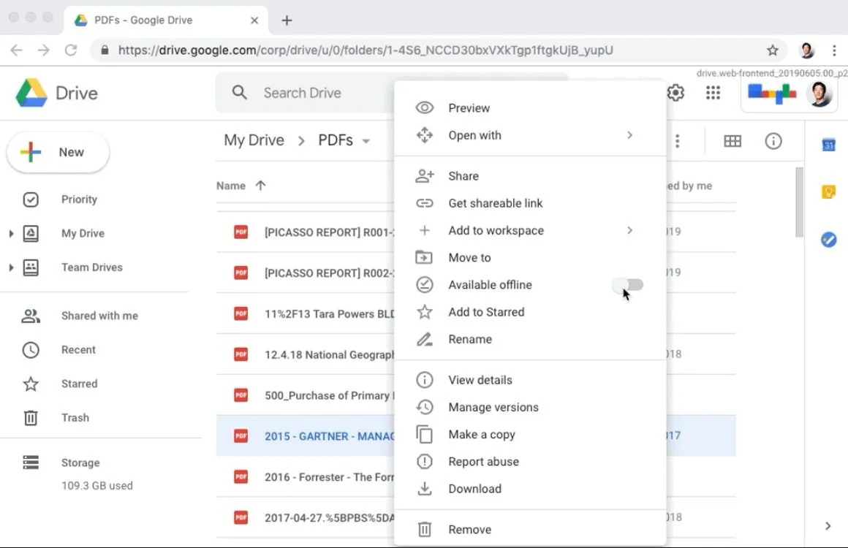
Task: Open Priority in sidebar
Action: pyautogui.click(x=79, y=199)
